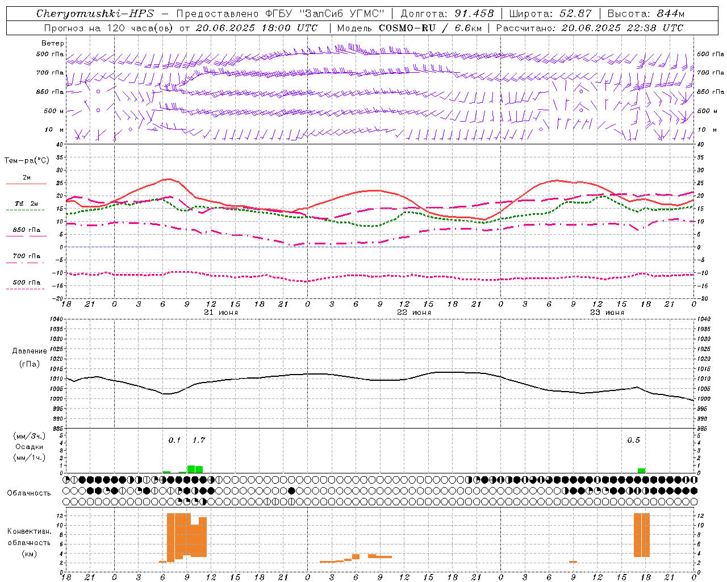
Task: Select the "700 гПа" temperature legend entry
Action: pyautogui.click(x=27, y=256)
